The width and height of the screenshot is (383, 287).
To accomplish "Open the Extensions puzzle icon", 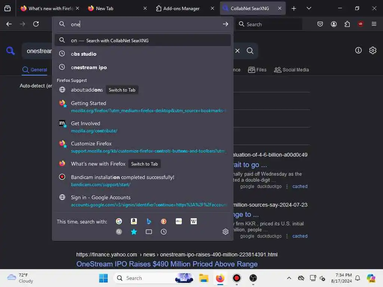I will tap(347, 24).
